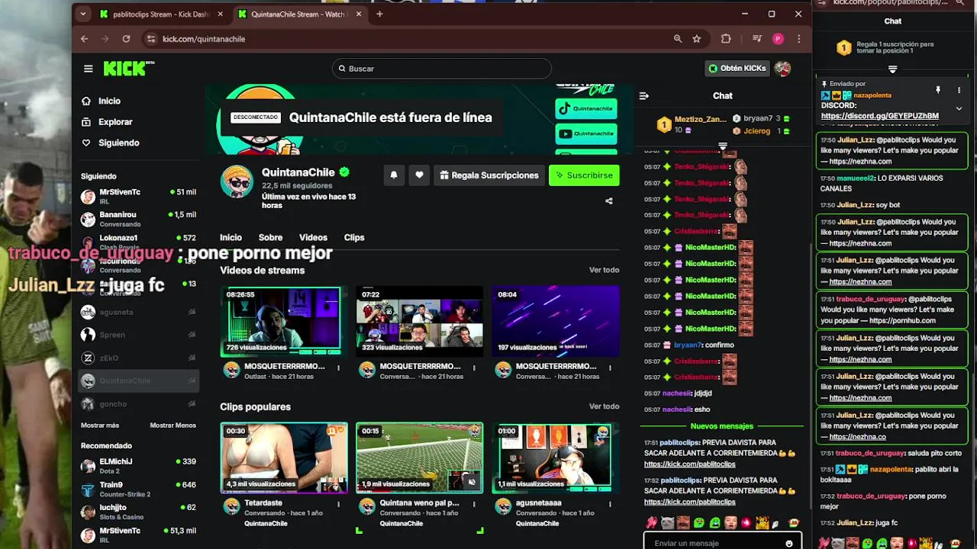Open the MrStivenTc followed channel
Image resolution: width=977 pixels, height=549 pixels.
[138, 197]
